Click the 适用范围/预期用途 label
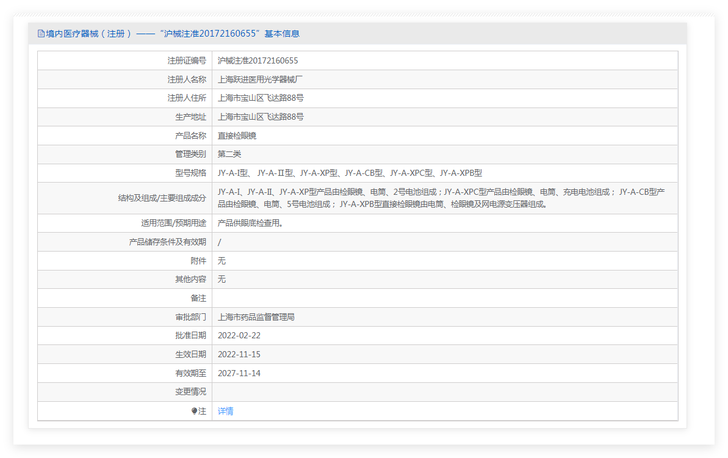Image resolution: width=728 pixels, height=458 pixels. coord(174,223)
